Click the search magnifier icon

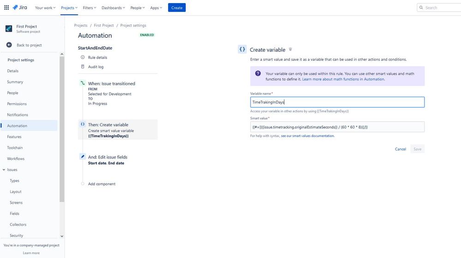pyautogui.click(x=421, y=8)
